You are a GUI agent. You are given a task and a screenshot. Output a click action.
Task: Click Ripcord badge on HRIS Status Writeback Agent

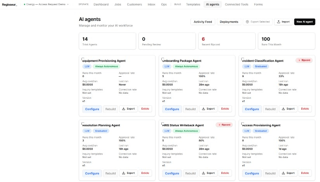(x=224, y=125)
